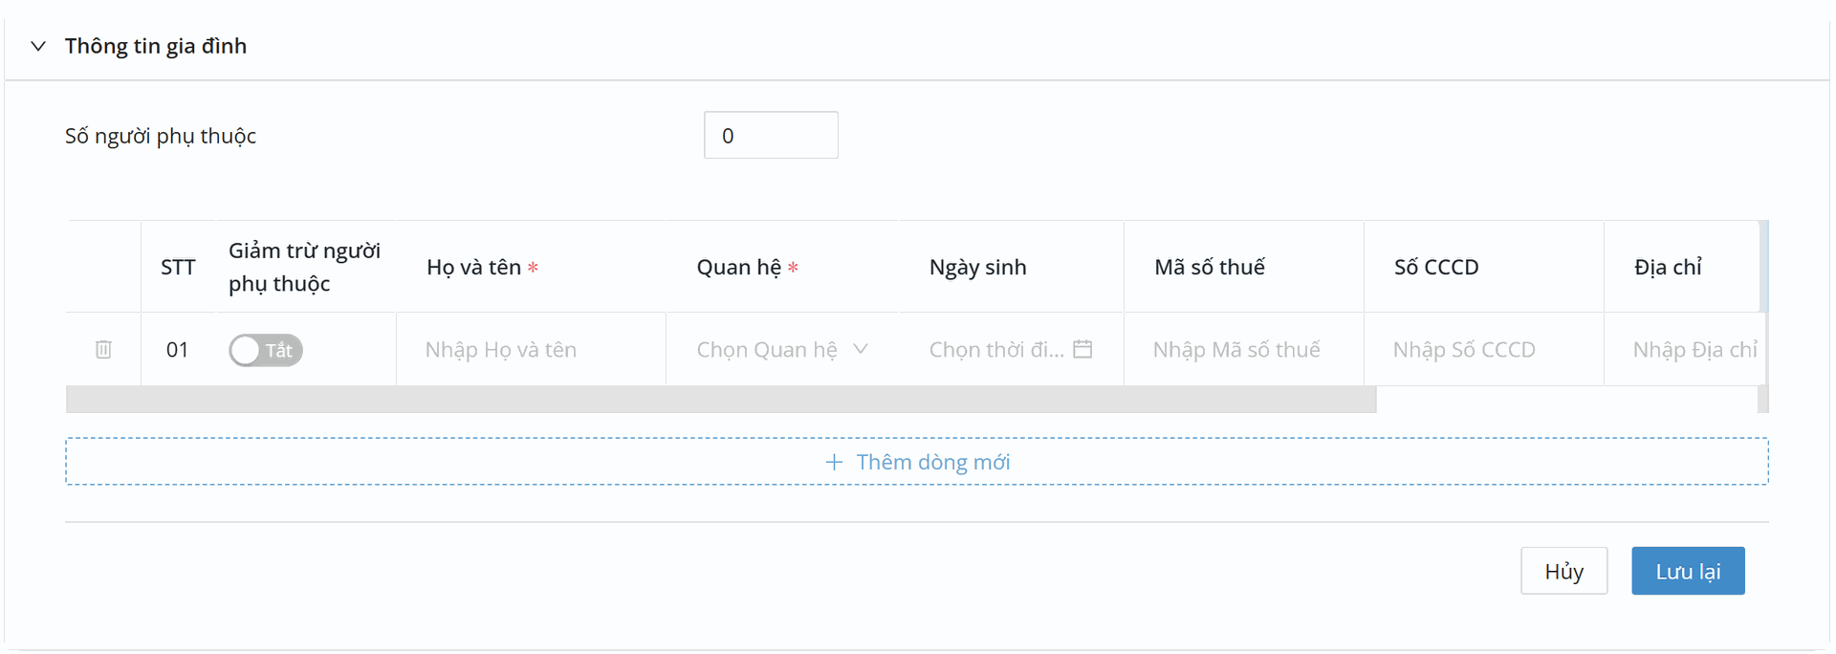1836x654 pixels.
Task: Click the plus icon beside Thêm dòng mới
Action: click(x=834, y=463)
